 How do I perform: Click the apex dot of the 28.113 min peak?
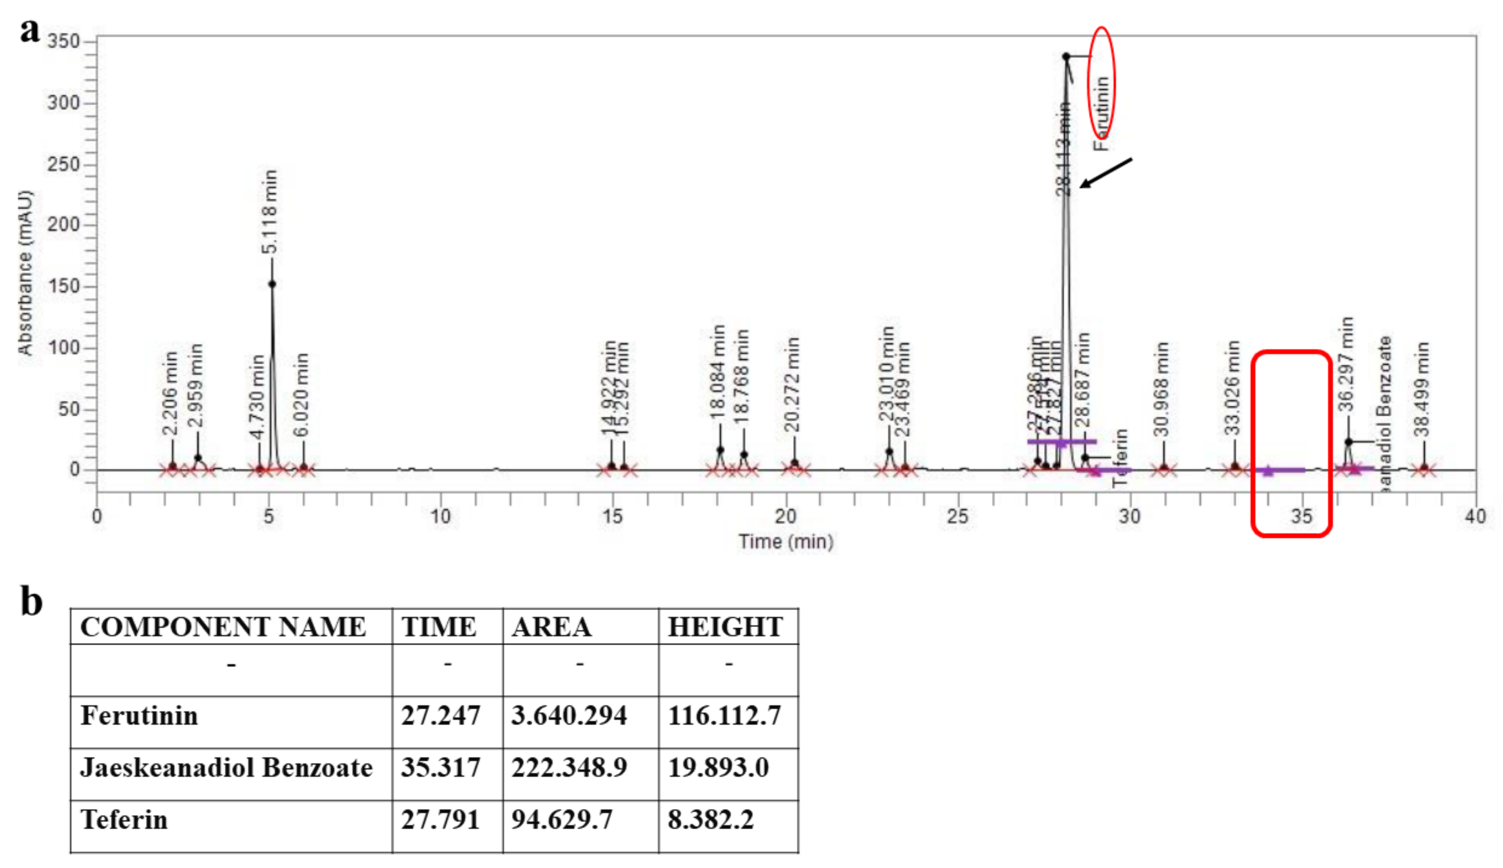point(1066,57)
